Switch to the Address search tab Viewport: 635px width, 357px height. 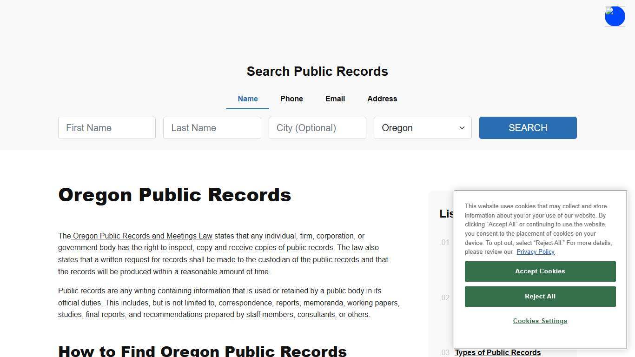[x=382, y=99]
